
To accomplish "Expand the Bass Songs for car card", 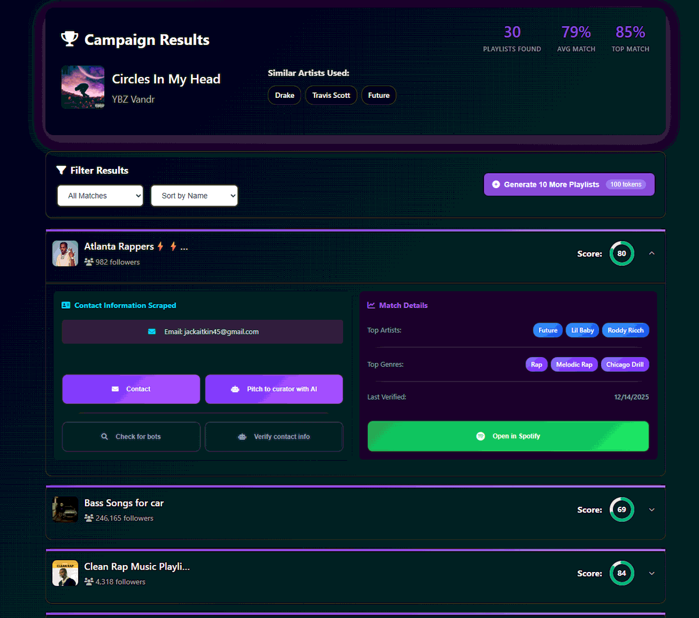I will click(x=652, y=510).
